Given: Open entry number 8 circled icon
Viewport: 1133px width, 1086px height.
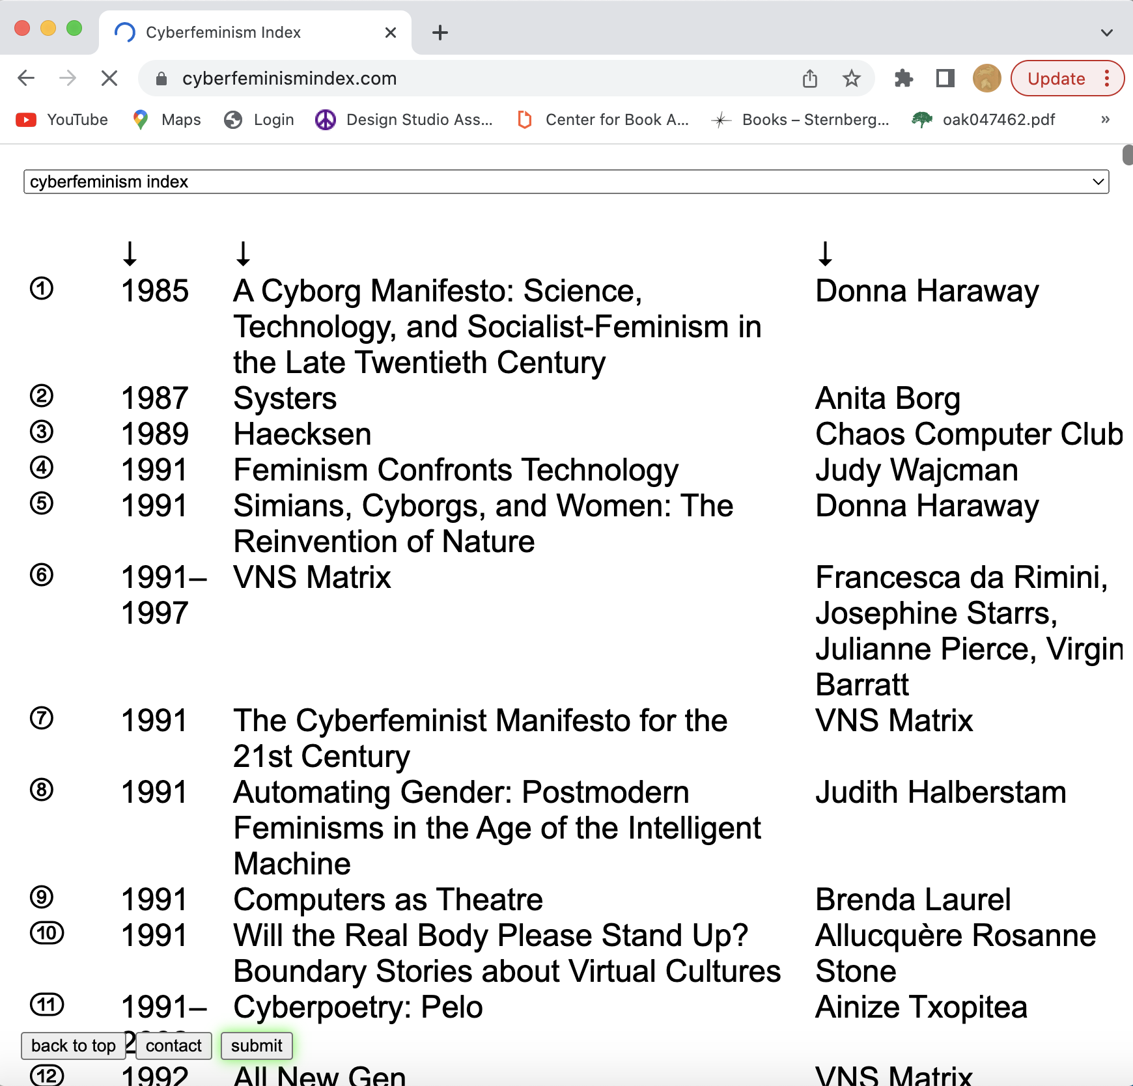Looking at the screenshot, I should click(x=42, y=790).
